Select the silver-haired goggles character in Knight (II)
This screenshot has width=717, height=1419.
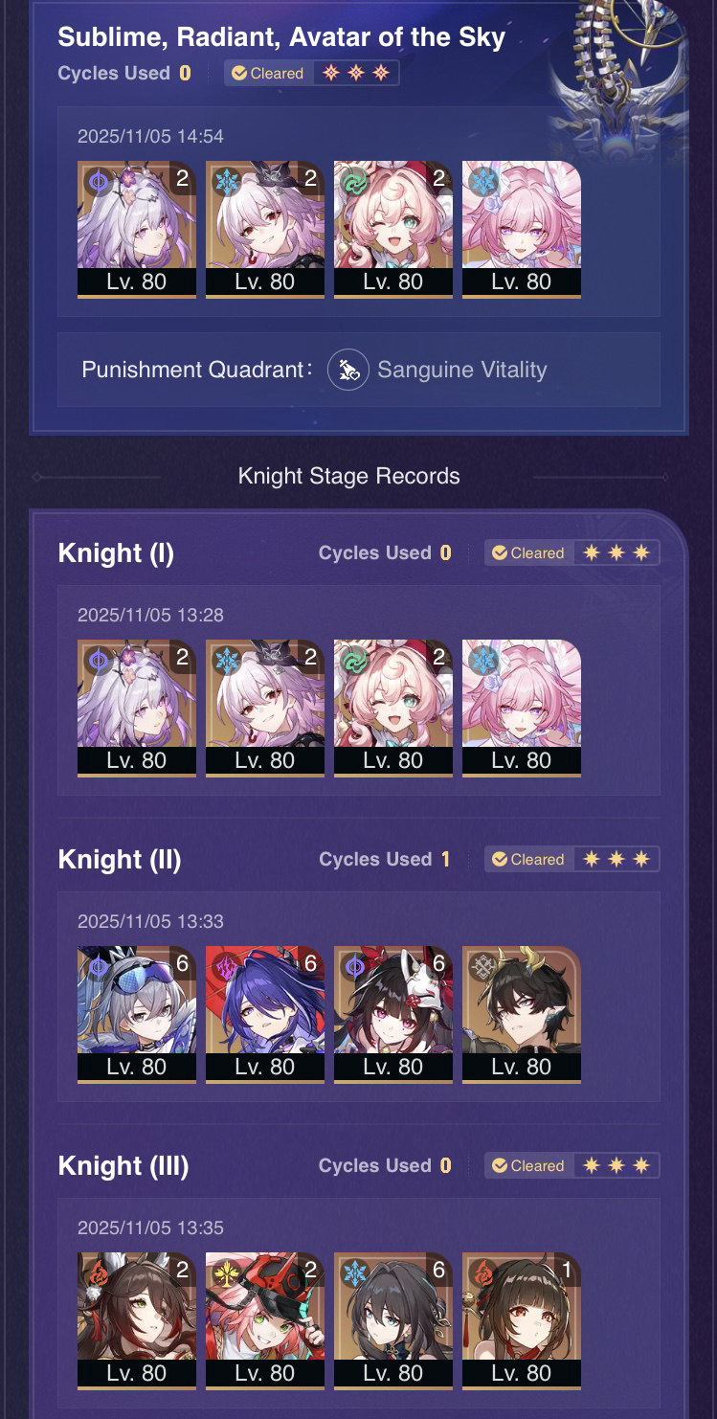coord(137,1015)
